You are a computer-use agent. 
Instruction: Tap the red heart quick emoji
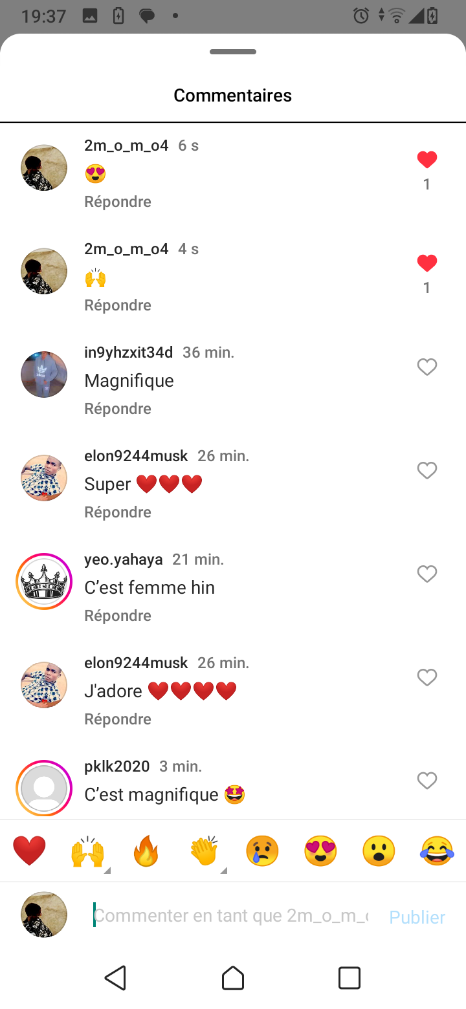coord(29,851)
